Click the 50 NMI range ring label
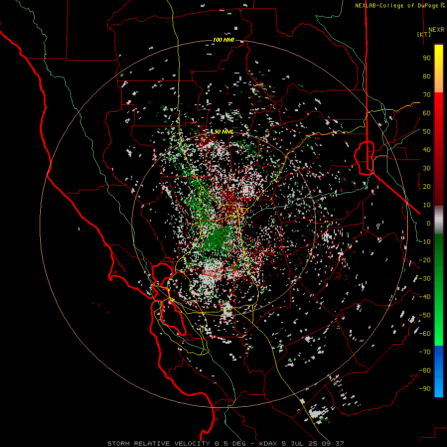 (x=224, y=132)
